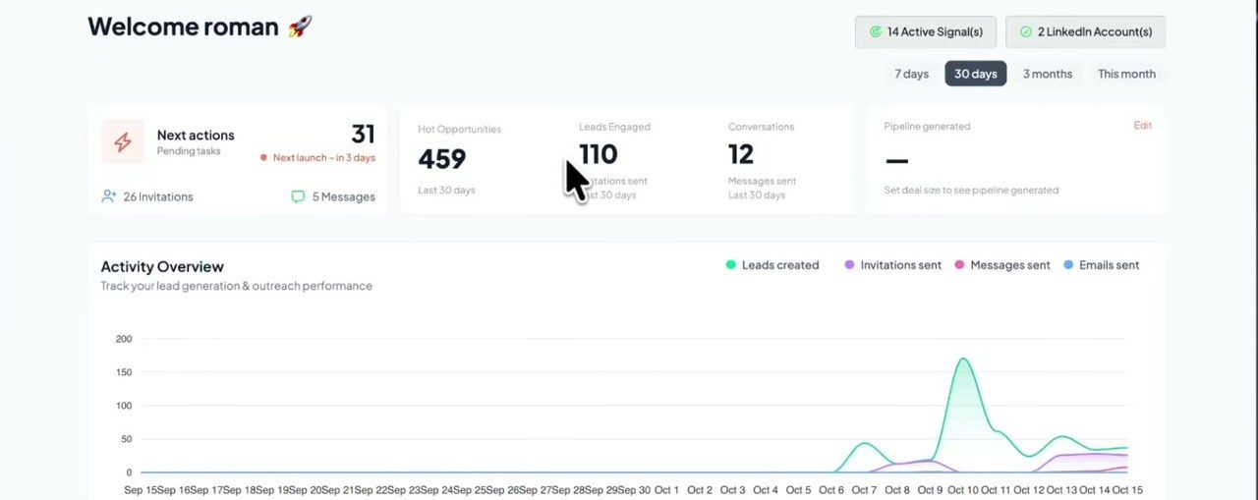Click the Welcome roman heading
1258x500 pixels.
(x=183, y=27)
